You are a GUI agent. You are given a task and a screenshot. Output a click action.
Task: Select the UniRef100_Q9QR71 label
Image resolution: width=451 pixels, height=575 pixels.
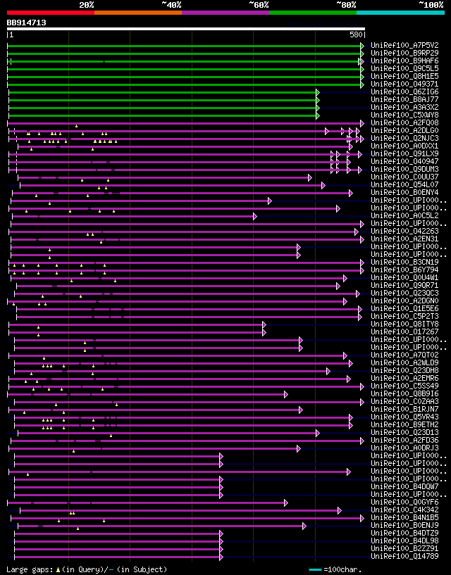[404, 285]
